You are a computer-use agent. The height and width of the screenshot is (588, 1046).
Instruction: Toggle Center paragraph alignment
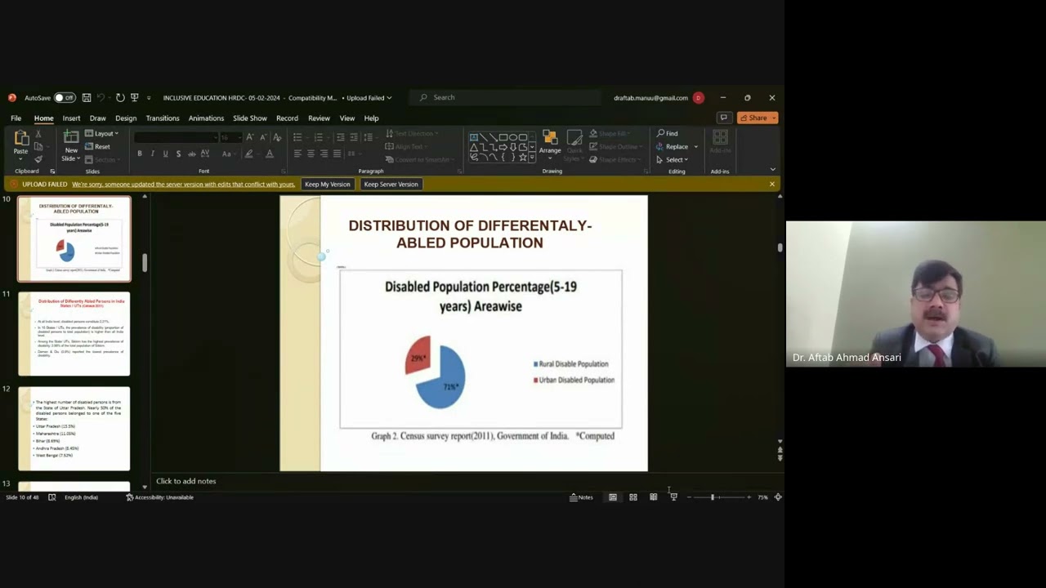311,154
